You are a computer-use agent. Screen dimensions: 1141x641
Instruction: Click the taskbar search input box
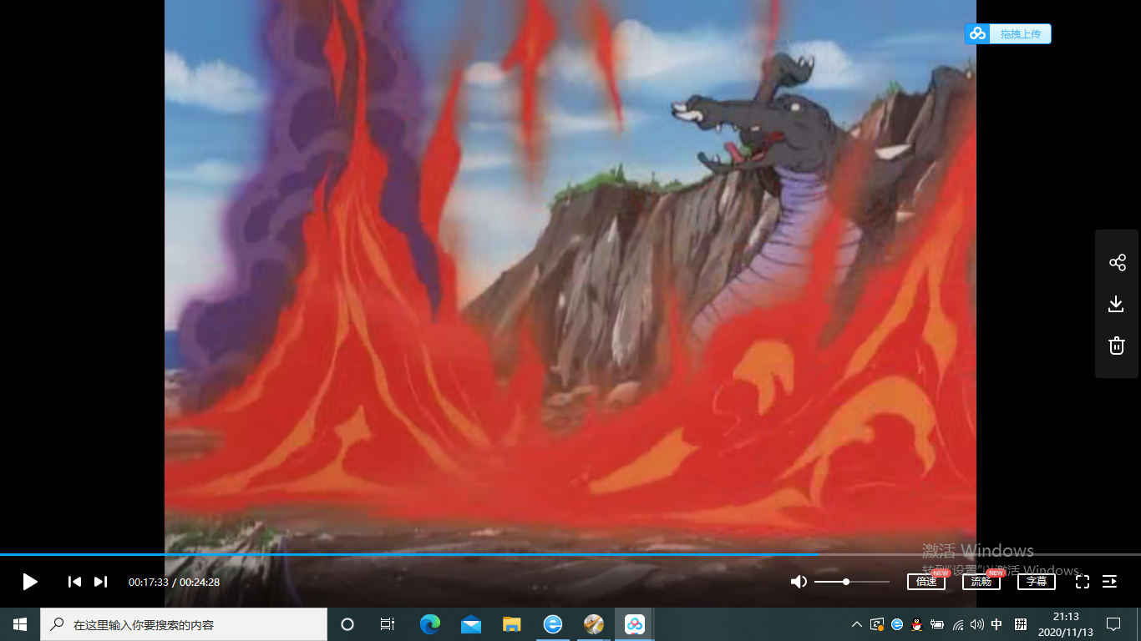[184, 624]
